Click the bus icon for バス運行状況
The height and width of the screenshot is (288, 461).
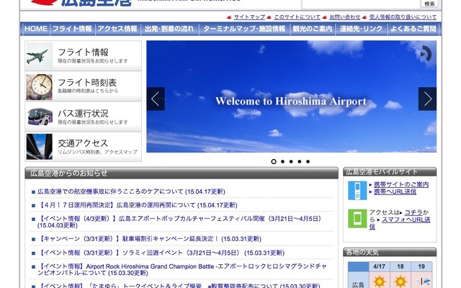point(40,117)
